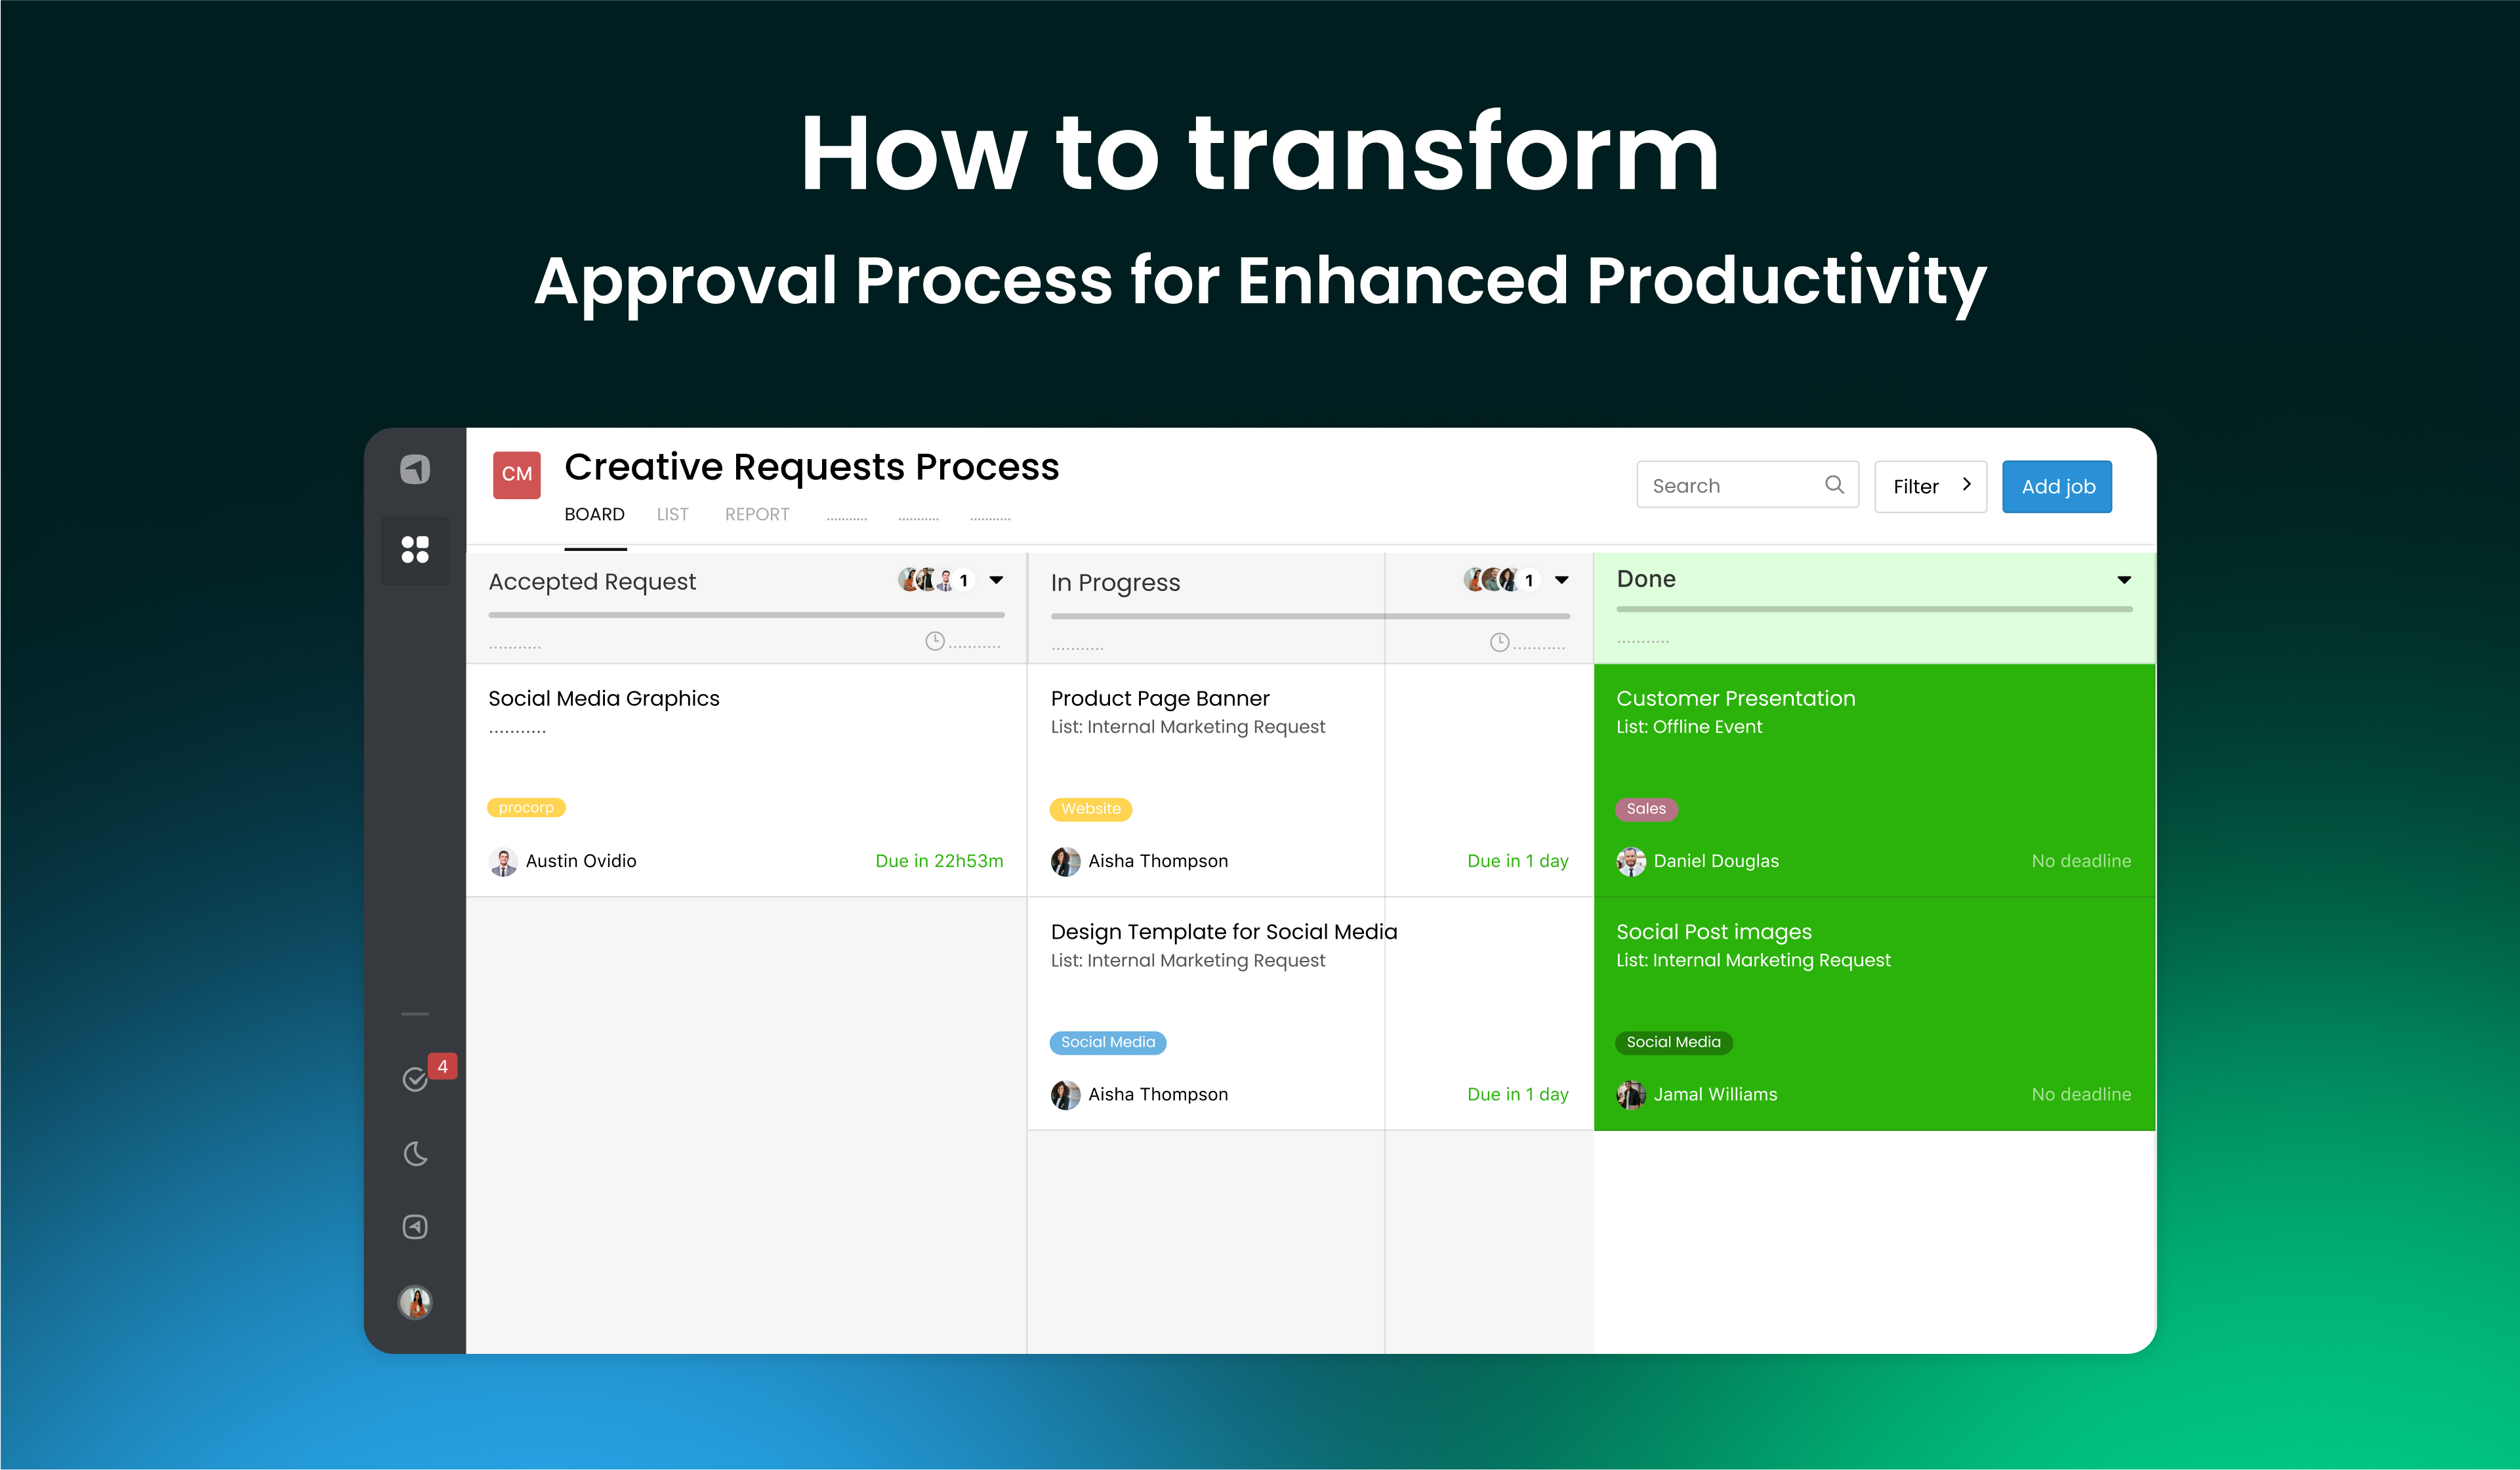Viewport: 2520px width, 1470px height.
Task: Click the Add job button
Action: pos(2057,487)
